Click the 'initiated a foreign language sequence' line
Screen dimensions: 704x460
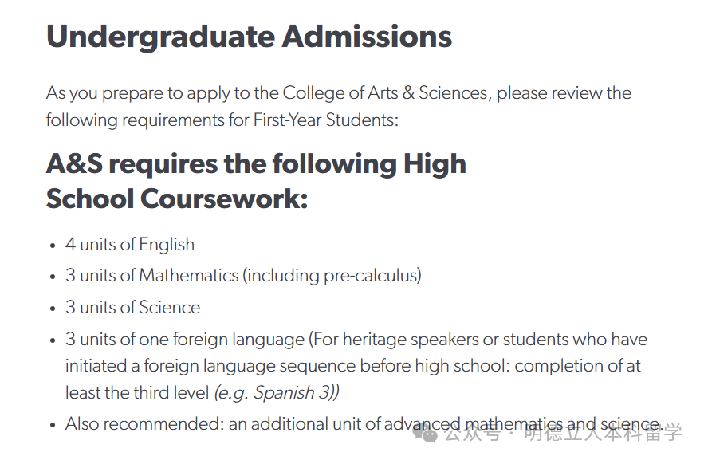pos(353,366)
